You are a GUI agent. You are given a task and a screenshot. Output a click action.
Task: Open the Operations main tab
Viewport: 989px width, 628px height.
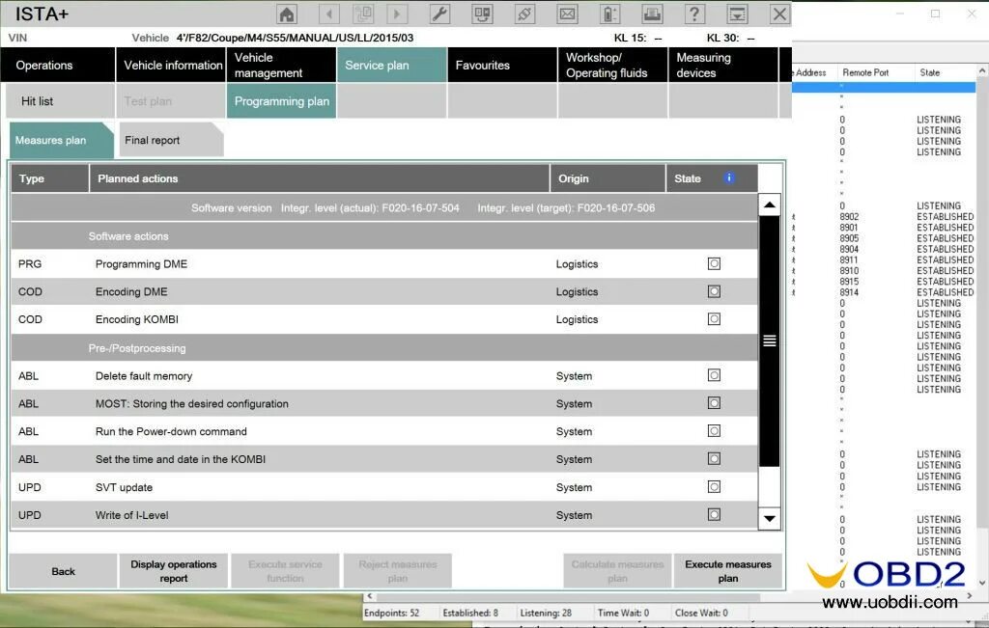[58, 65]
